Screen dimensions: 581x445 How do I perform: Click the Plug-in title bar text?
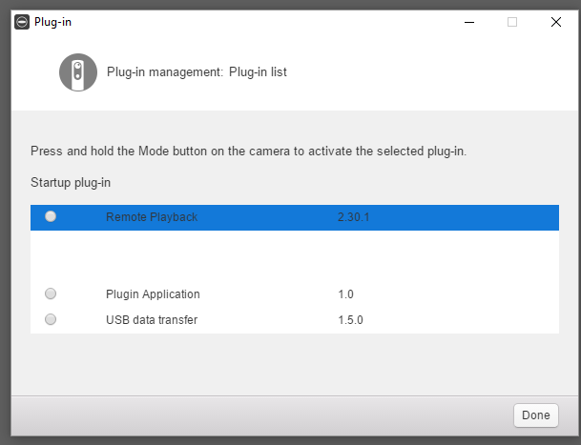point(52,22)
